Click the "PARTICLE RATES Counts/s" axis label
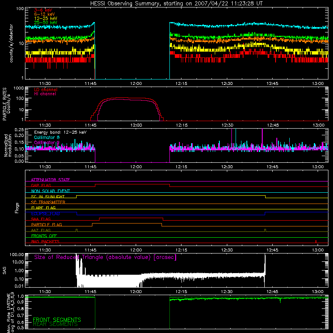The width and height of the screenshot is (333, 333). pyautogui.click(x=6, y=104)
